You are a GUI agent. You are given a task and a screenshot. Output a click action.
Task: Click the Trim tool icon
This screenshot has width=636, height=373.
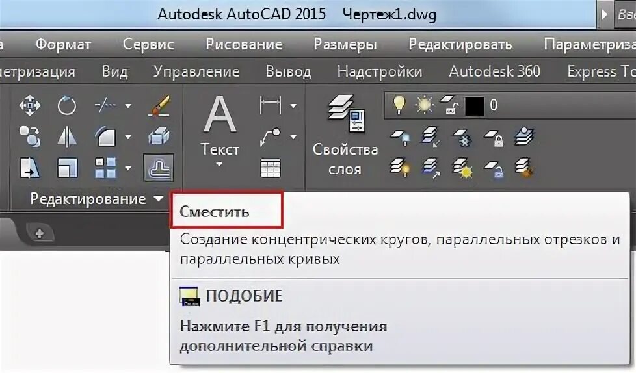(x=105, y=105)
